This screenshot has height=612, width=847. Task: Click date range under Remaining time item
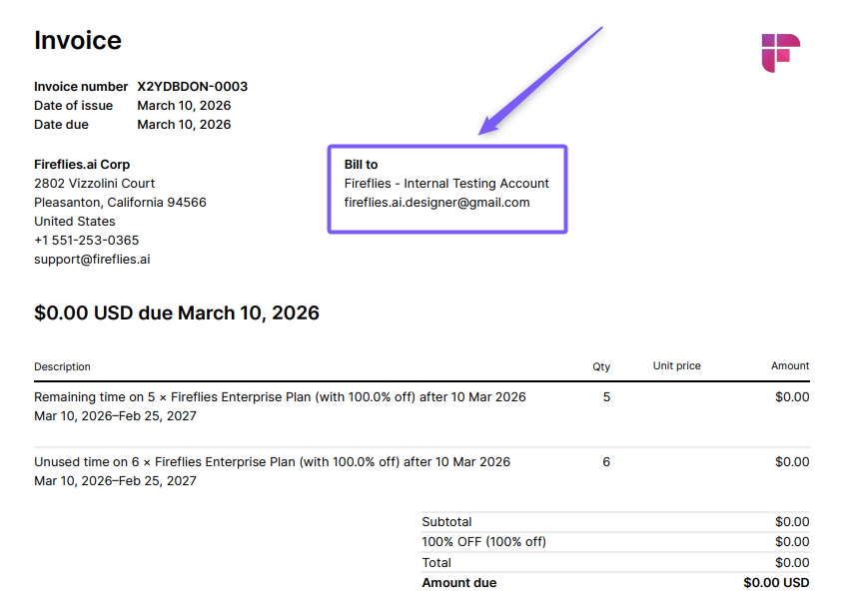coord(115,416)
